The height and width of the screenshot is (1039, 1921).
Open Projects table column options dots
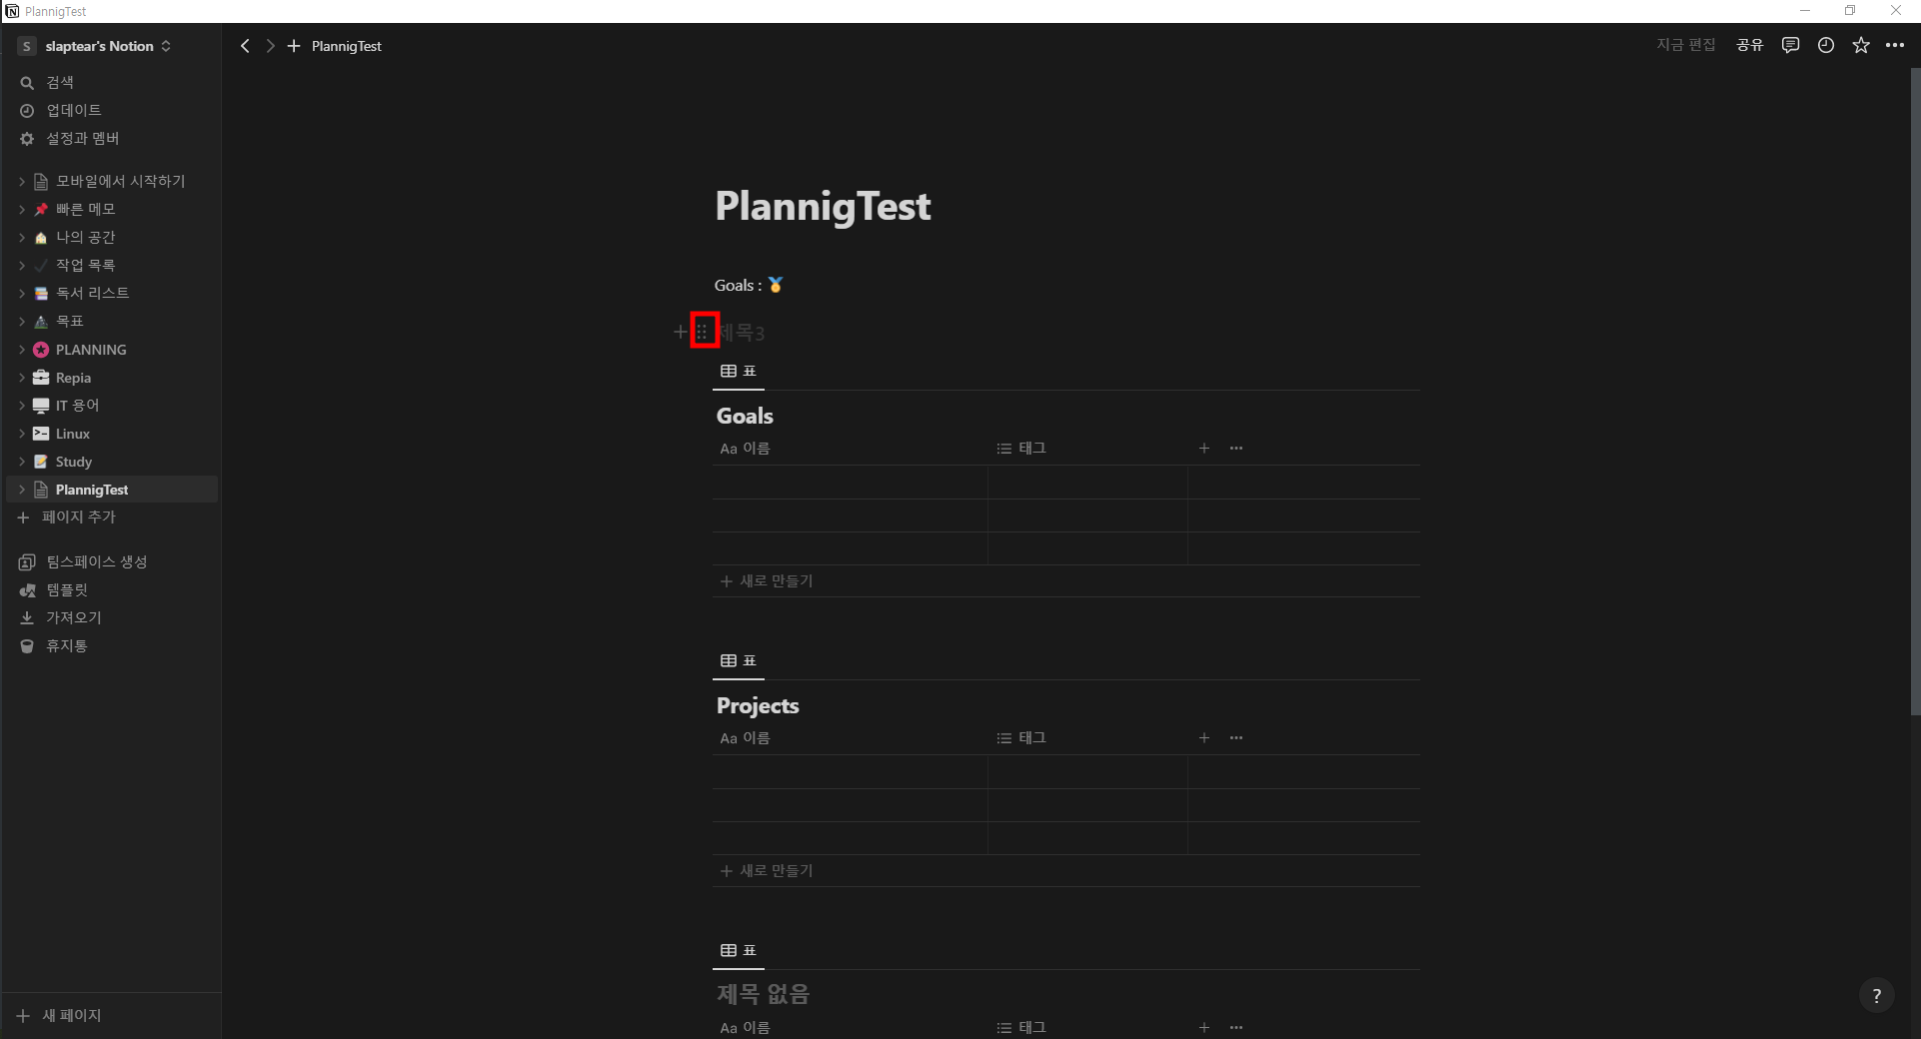(x=1236, y=738)
